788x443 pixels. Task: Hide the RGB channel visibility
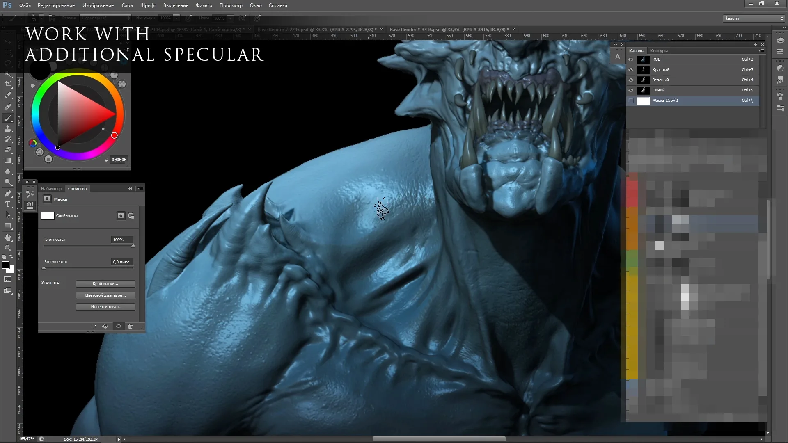pyautogui.click(x=631, y=59)
